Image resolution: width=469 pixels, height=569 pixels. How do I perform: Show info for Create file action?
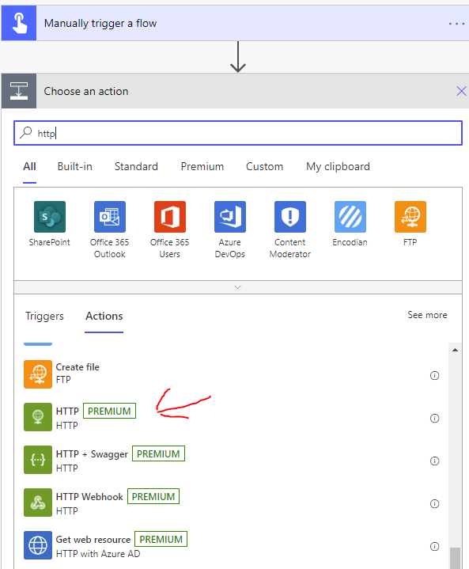click(x=434, y=375)
